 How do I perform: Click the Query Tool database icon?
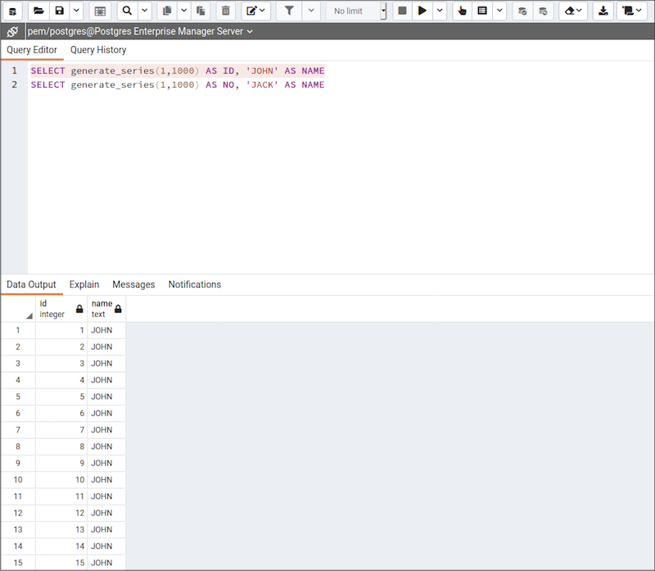[x=12, y=11]
